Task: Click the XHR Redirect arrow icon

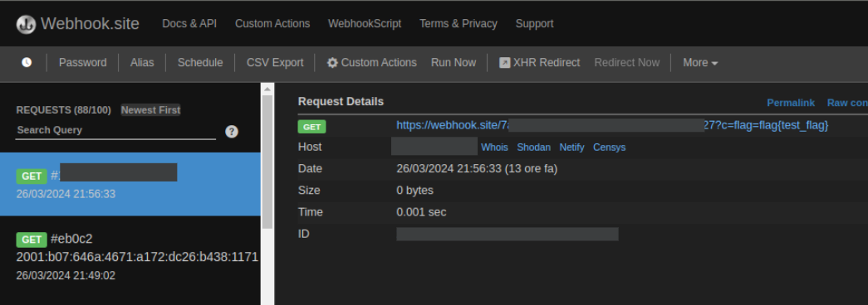Action: (504, 62)
